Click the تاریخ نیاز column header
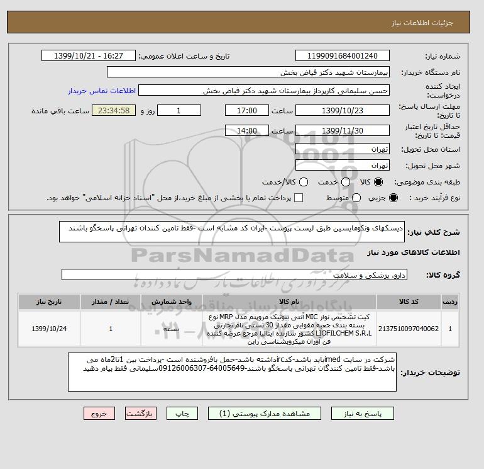The image size is (484, 469). point(49,302)
